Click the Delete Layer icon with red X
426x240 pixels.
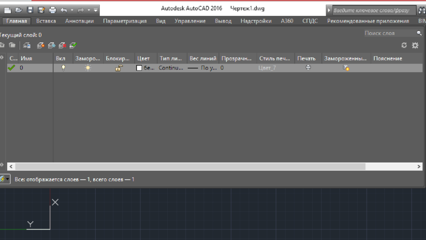click(62, 45)
